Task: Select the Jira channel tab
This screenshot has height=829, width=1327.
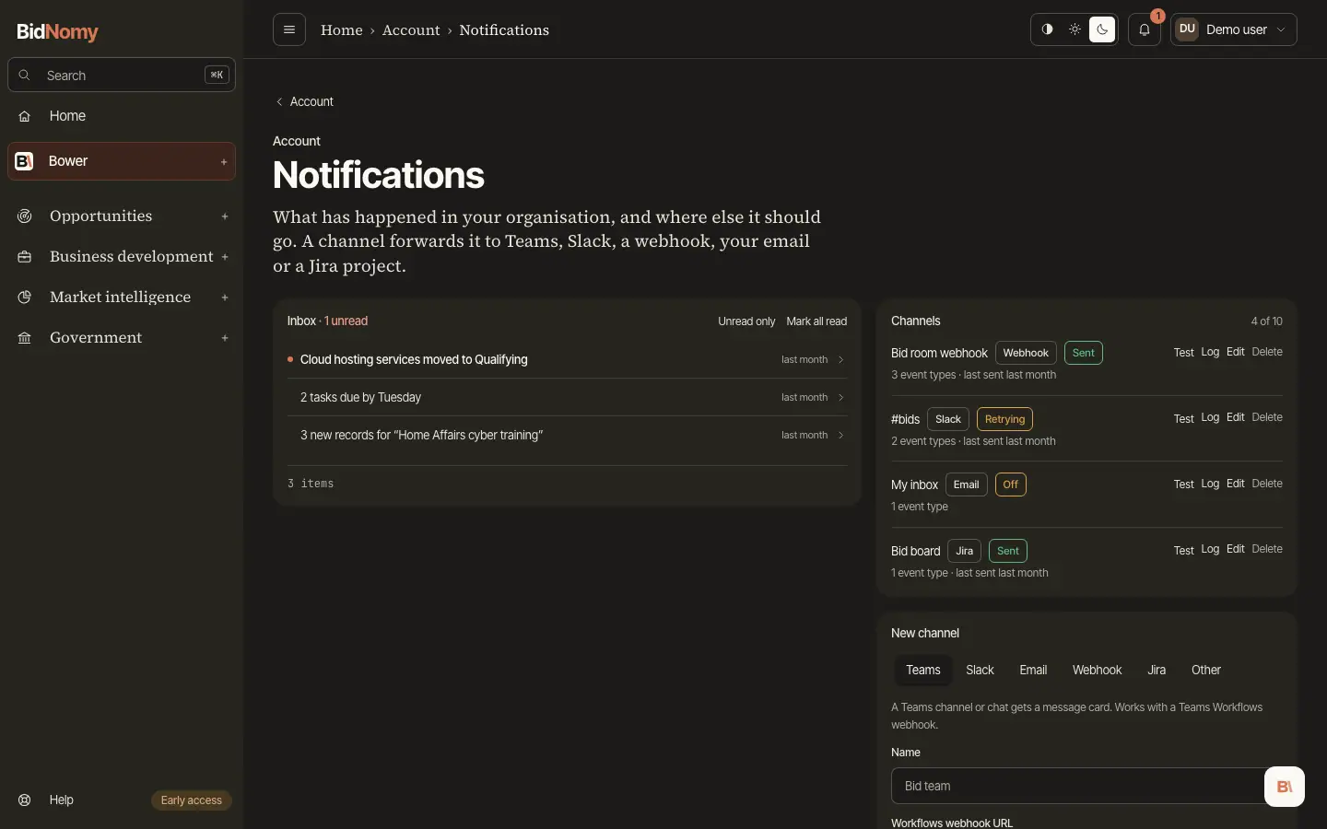Action: 1157,671
